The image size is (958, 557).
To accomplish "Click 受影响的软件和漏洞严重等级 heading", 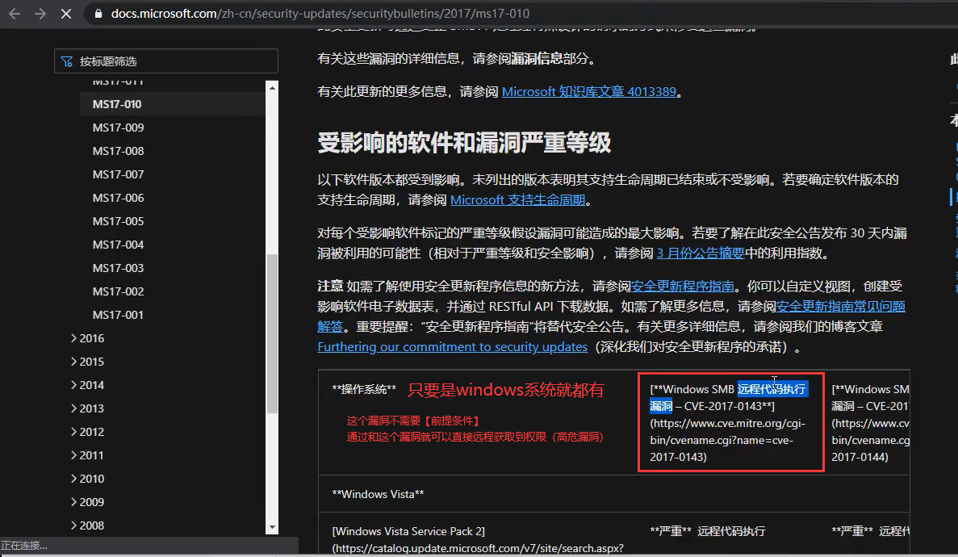I will (x=464, y=143).
